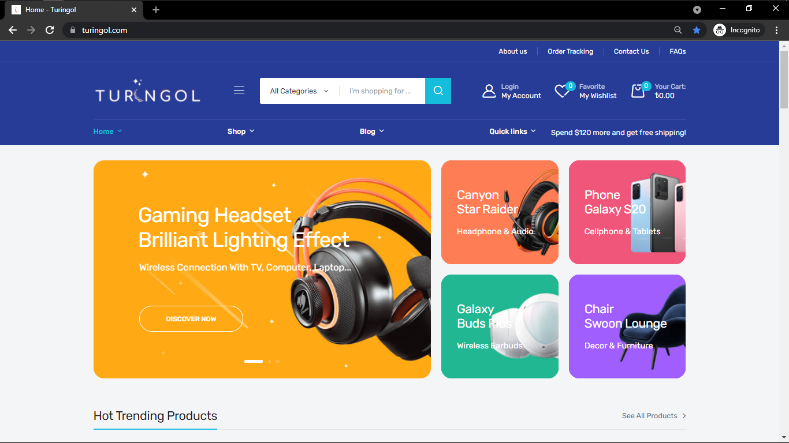Click the user account icon
Image resolution: width=789 pixels, height=443 pixels.
489,91
